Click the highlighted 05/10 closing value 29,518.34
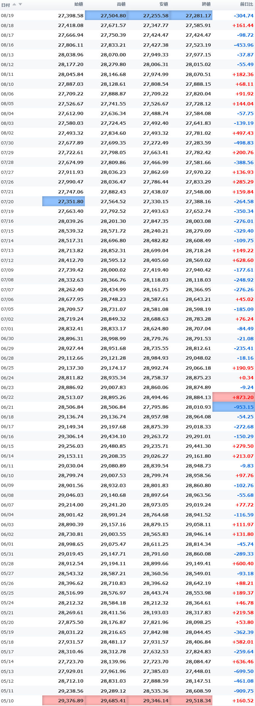This screenshot has width=255, height=706. 191,700
